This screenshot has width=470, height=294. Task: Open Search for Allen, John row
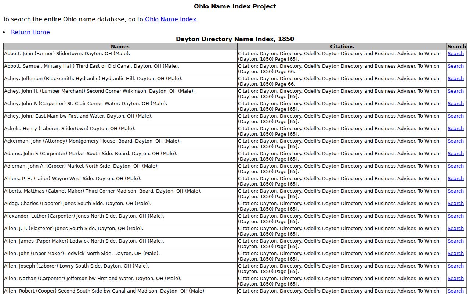(x=456, y=254)
